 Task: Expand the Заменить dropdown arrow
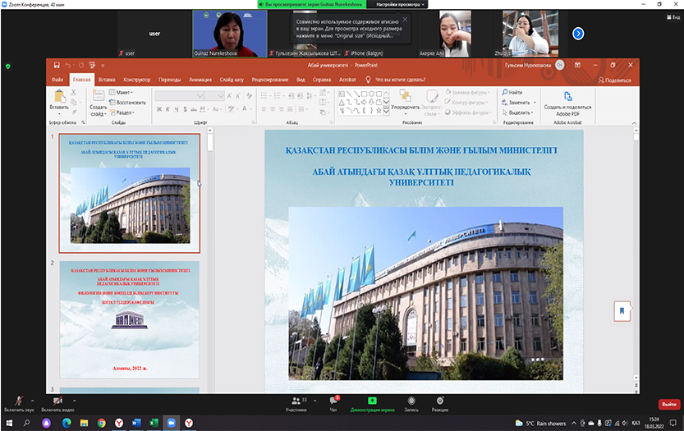pos(534,103)
